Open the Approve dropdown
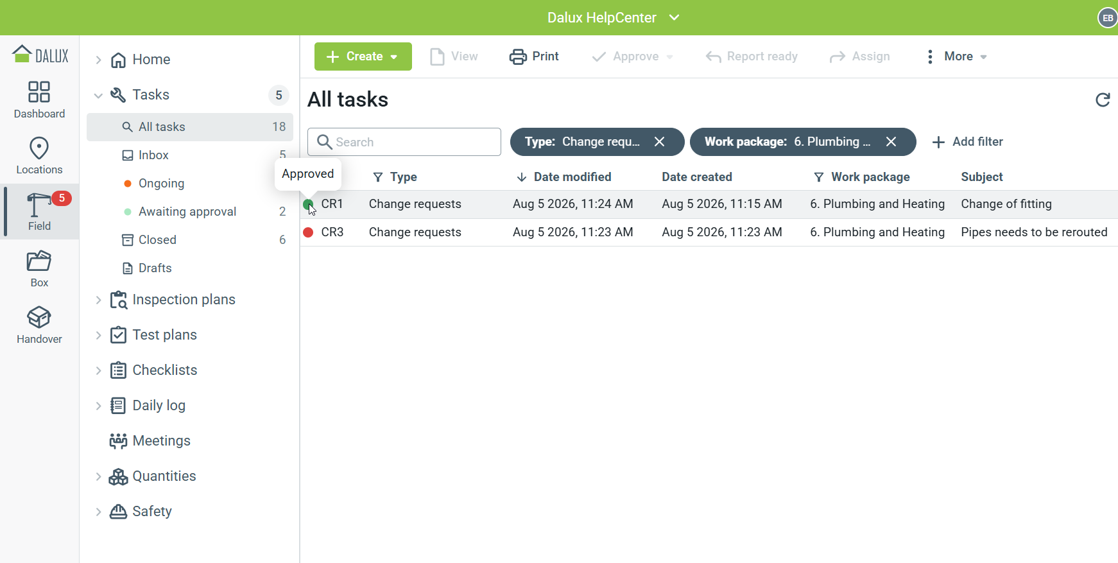Viewport: 1118px width, 563px height. point(632,56)
